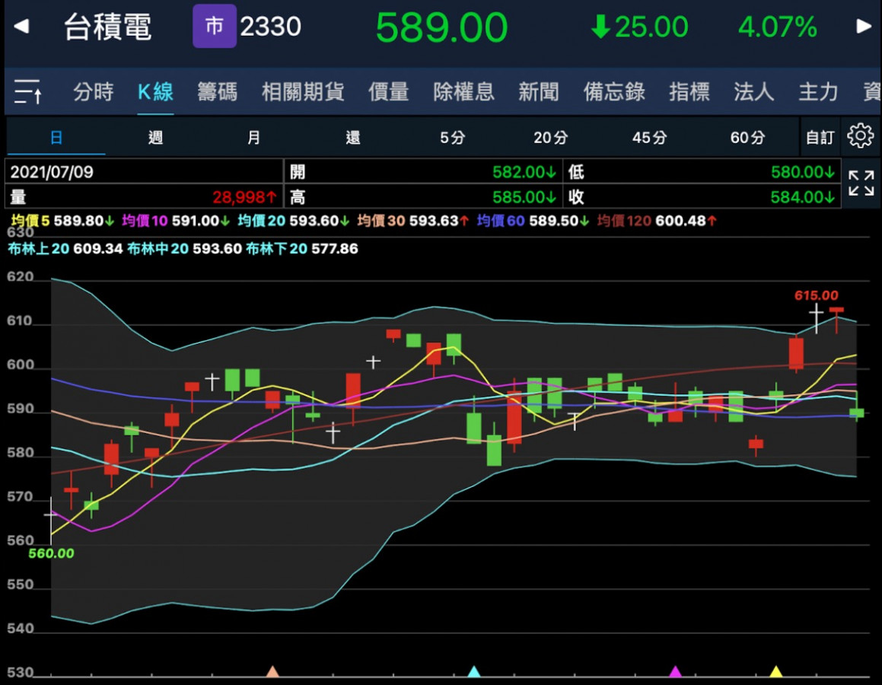Switch to the 分時 tab
Screen dimensions: 882x685
(x=94, y=92)
